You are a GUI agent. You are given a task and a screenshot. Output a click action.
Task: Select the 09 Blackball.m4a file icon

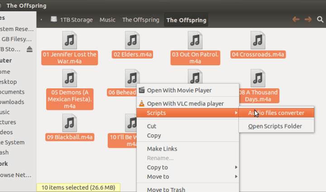(x=69, y=122)
